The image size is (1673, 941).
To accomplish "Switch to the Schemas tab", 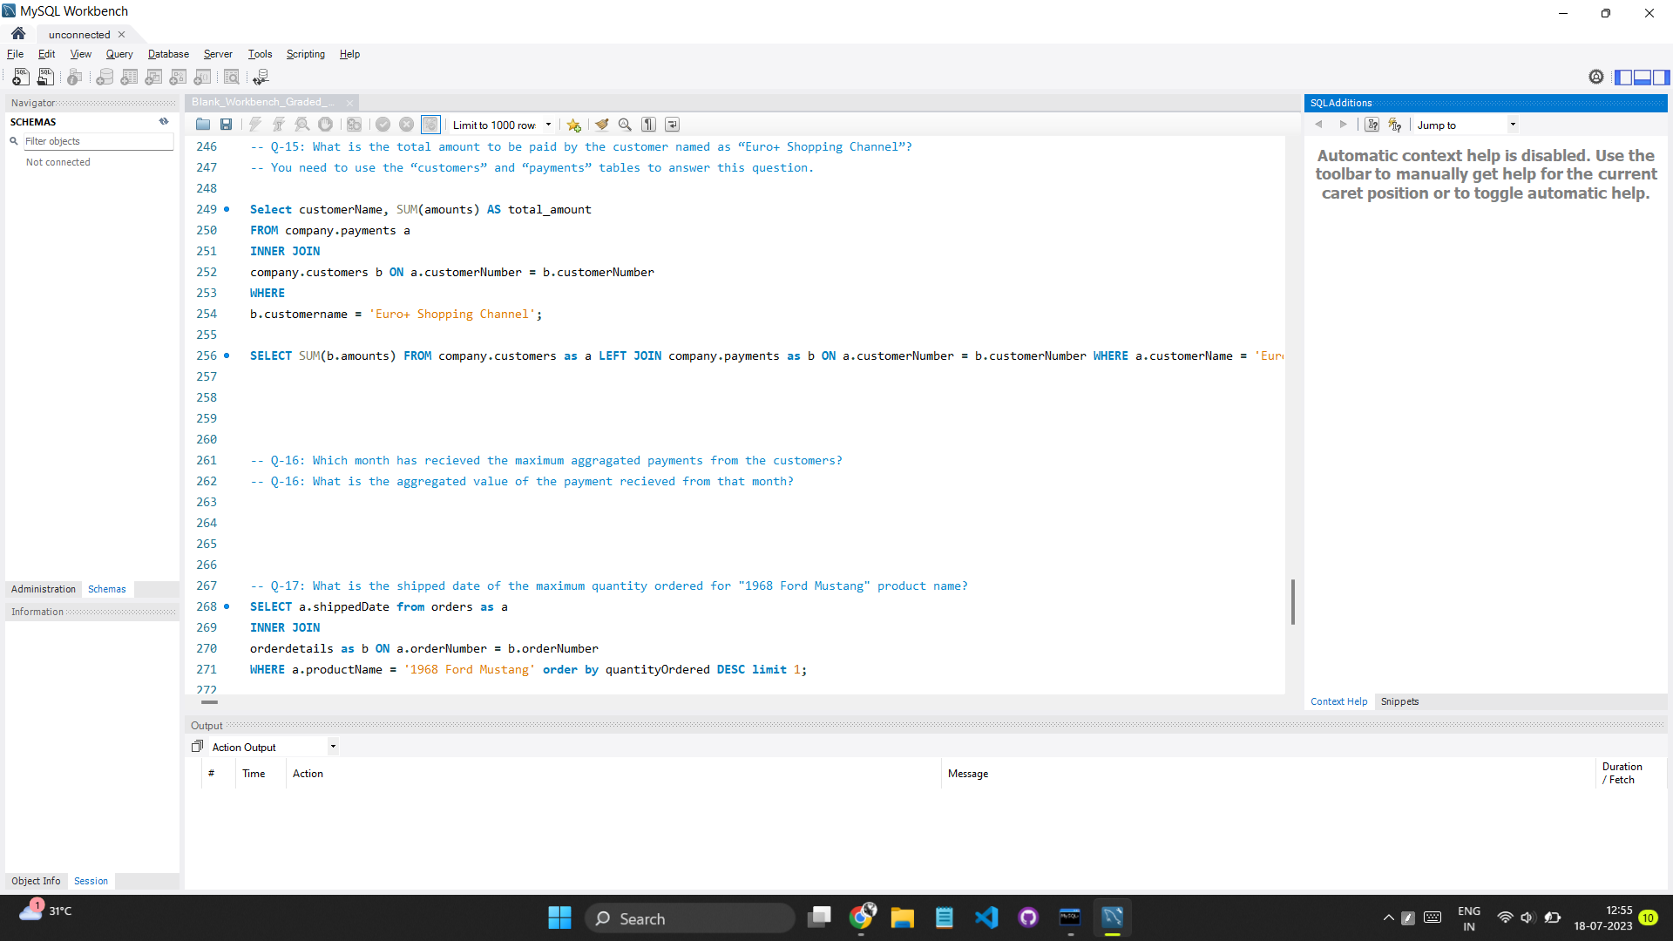I will [x=106, y=589].
